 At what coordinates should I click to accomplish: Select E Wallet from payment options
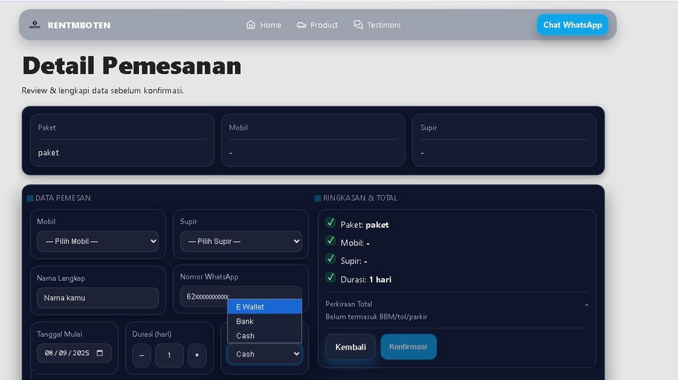click(x=265, y=307)
